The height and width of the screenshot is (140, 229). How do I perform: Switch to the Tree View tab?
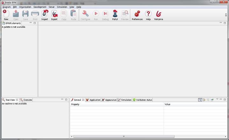(10, 100)
